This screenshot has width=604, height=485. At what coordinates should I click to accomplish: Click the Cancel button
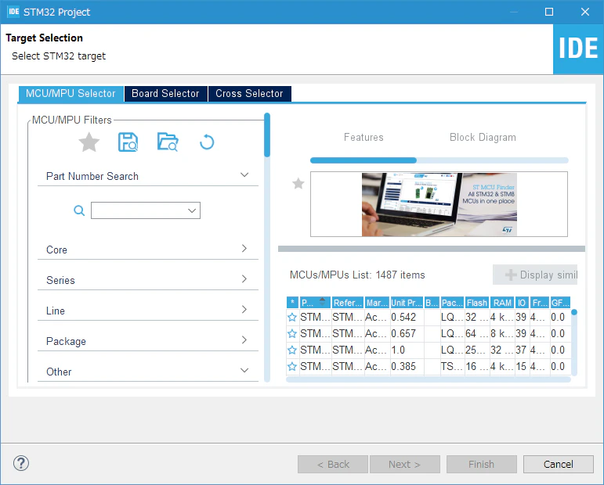pos(558,464)
